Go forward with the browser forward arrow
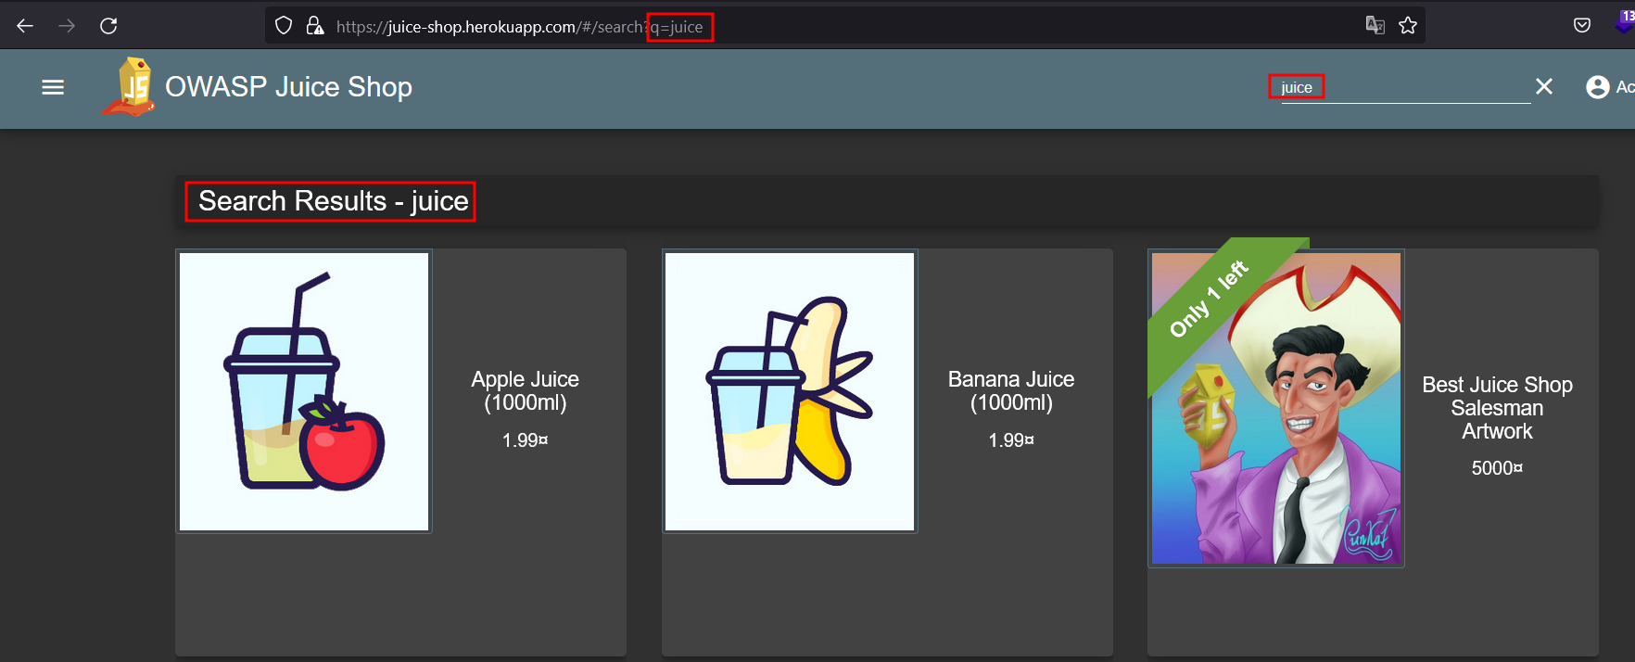This screenshot has width=1635, height=662. coord(67,26)
